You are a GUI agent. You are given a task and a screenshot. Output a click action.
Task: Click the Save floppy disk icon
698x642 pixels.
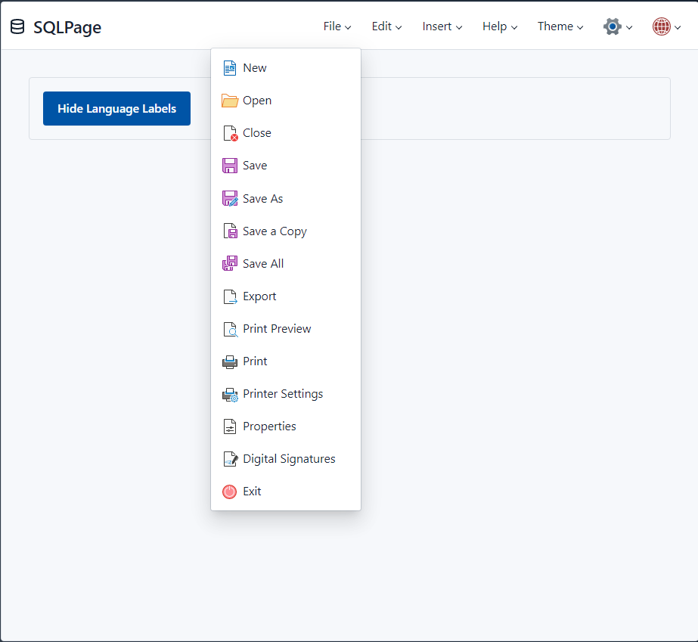[230, 166]
